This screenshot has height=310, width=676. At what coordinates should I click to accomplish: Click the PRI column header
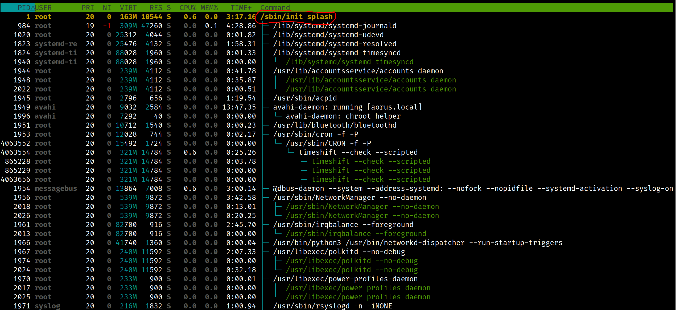pyautogui.click(x=88, y=7)
